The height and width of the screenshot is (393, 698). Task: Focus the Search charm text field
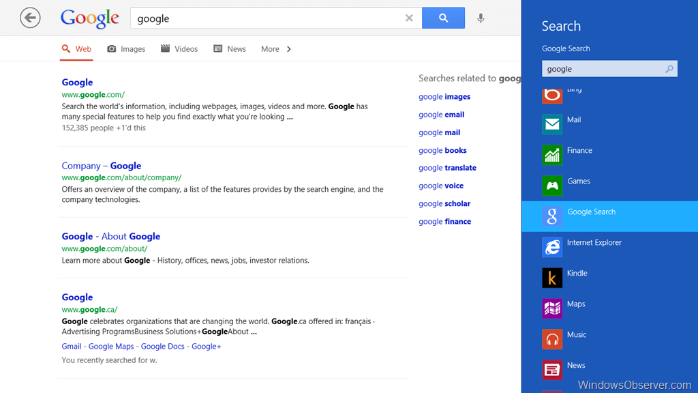[x=602, y=69]
